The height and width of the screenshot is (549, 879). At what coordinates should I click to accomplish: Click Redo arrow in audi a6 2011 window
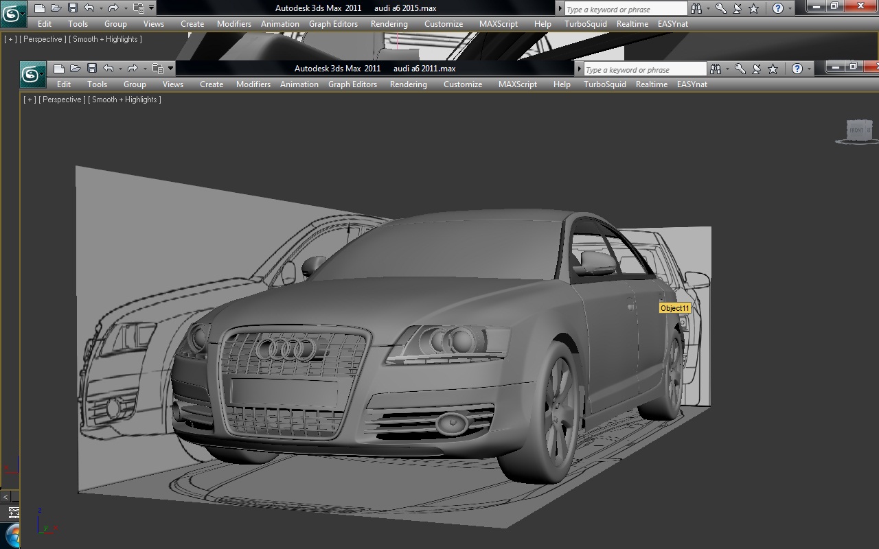click(x=133, y=69)
